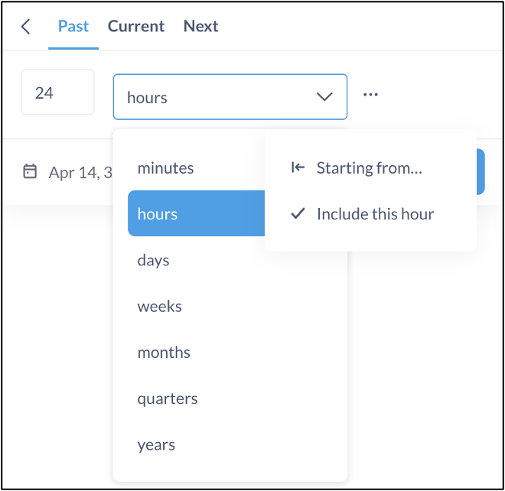Open the three-dots more options menu
Screen dimensions: 505x491
coord(370,95)
